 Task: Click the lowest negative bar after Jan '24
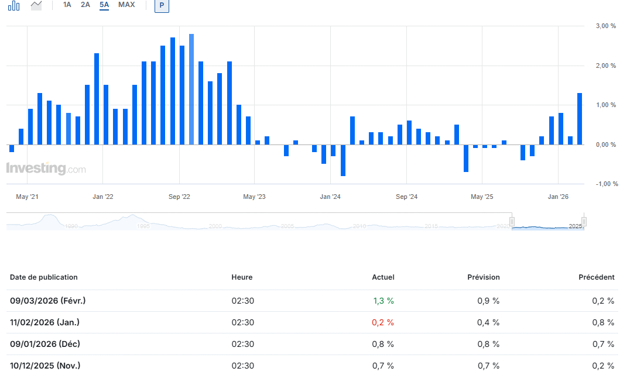coord(343,160)
